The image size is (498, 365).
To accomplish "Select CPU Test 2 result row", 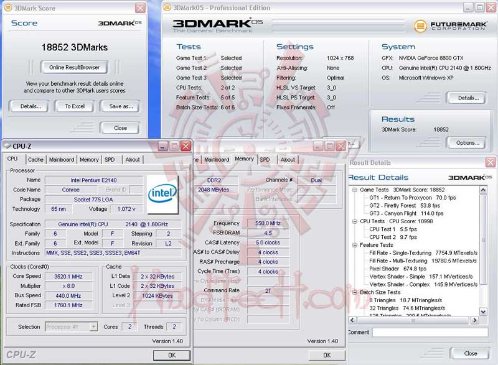I will [393, 237].
